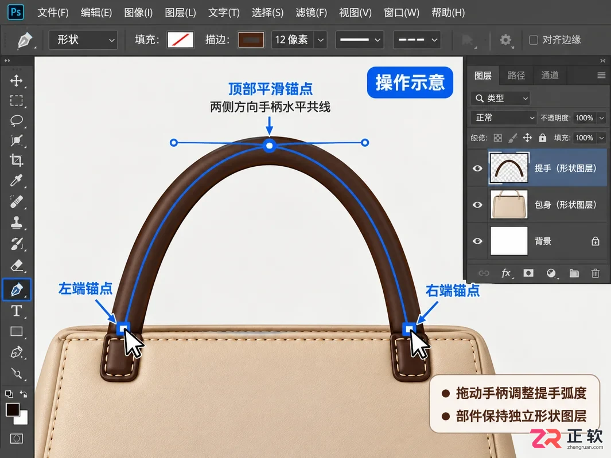
Task: Swap foreground and background colors
Action: coord(24,394)
